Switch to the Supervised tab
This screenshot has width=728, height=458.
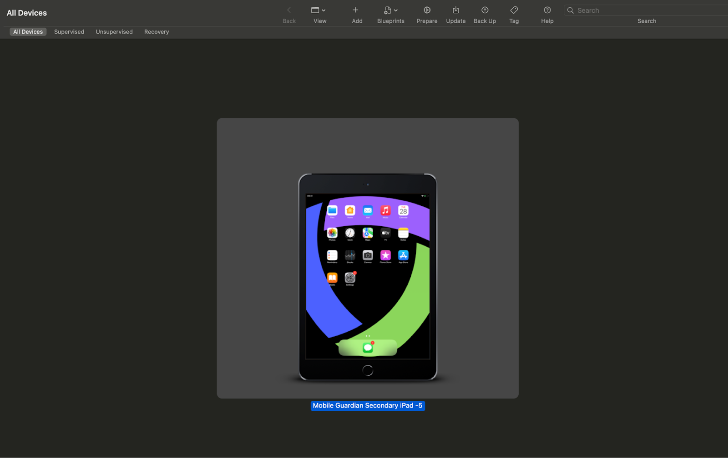[69, 31]
